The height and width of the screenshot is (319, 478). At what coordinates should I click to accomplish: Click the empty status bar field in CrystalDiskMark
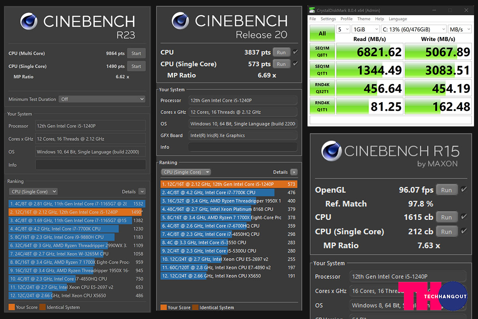tap(391, 120)
